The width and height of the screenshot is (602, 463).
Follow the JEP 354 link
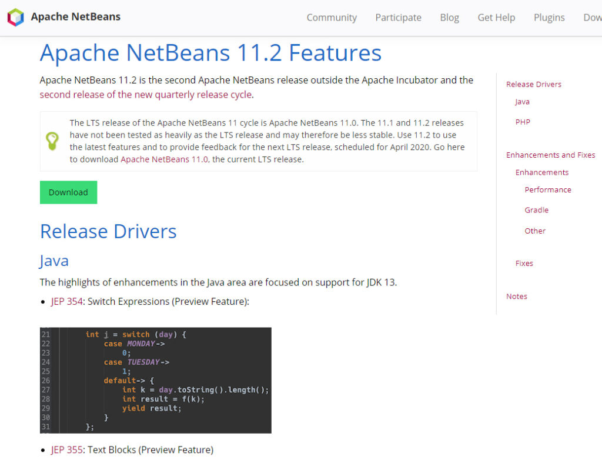tap(66, 301)
